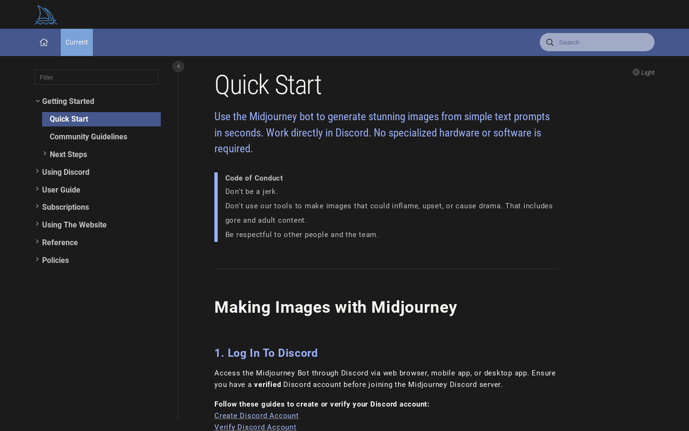Screen dimensions: 689x431
Task: Click the magnifying glass search icon
Action: [x=550, y=42]
